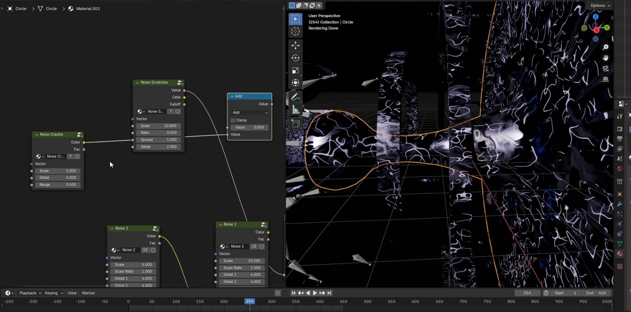
Task: Open the Keying dropdown menu
Action: [54, 293]
